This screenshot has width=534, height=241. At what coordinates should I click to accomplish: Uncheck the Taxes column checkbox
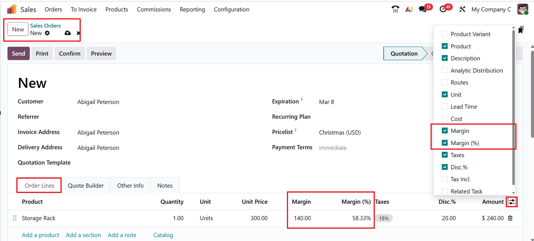click(444, 155)
